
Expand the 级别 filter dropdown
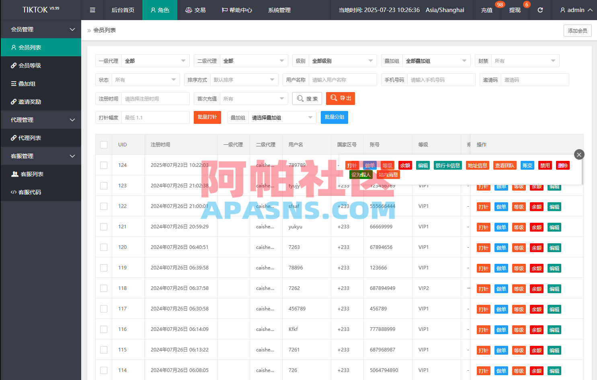click(x=343, y=61)
